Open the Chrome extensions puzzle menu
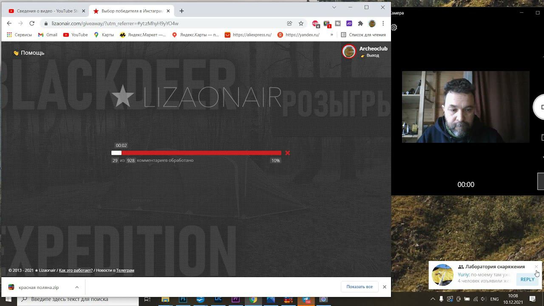 tap(360, 23)
